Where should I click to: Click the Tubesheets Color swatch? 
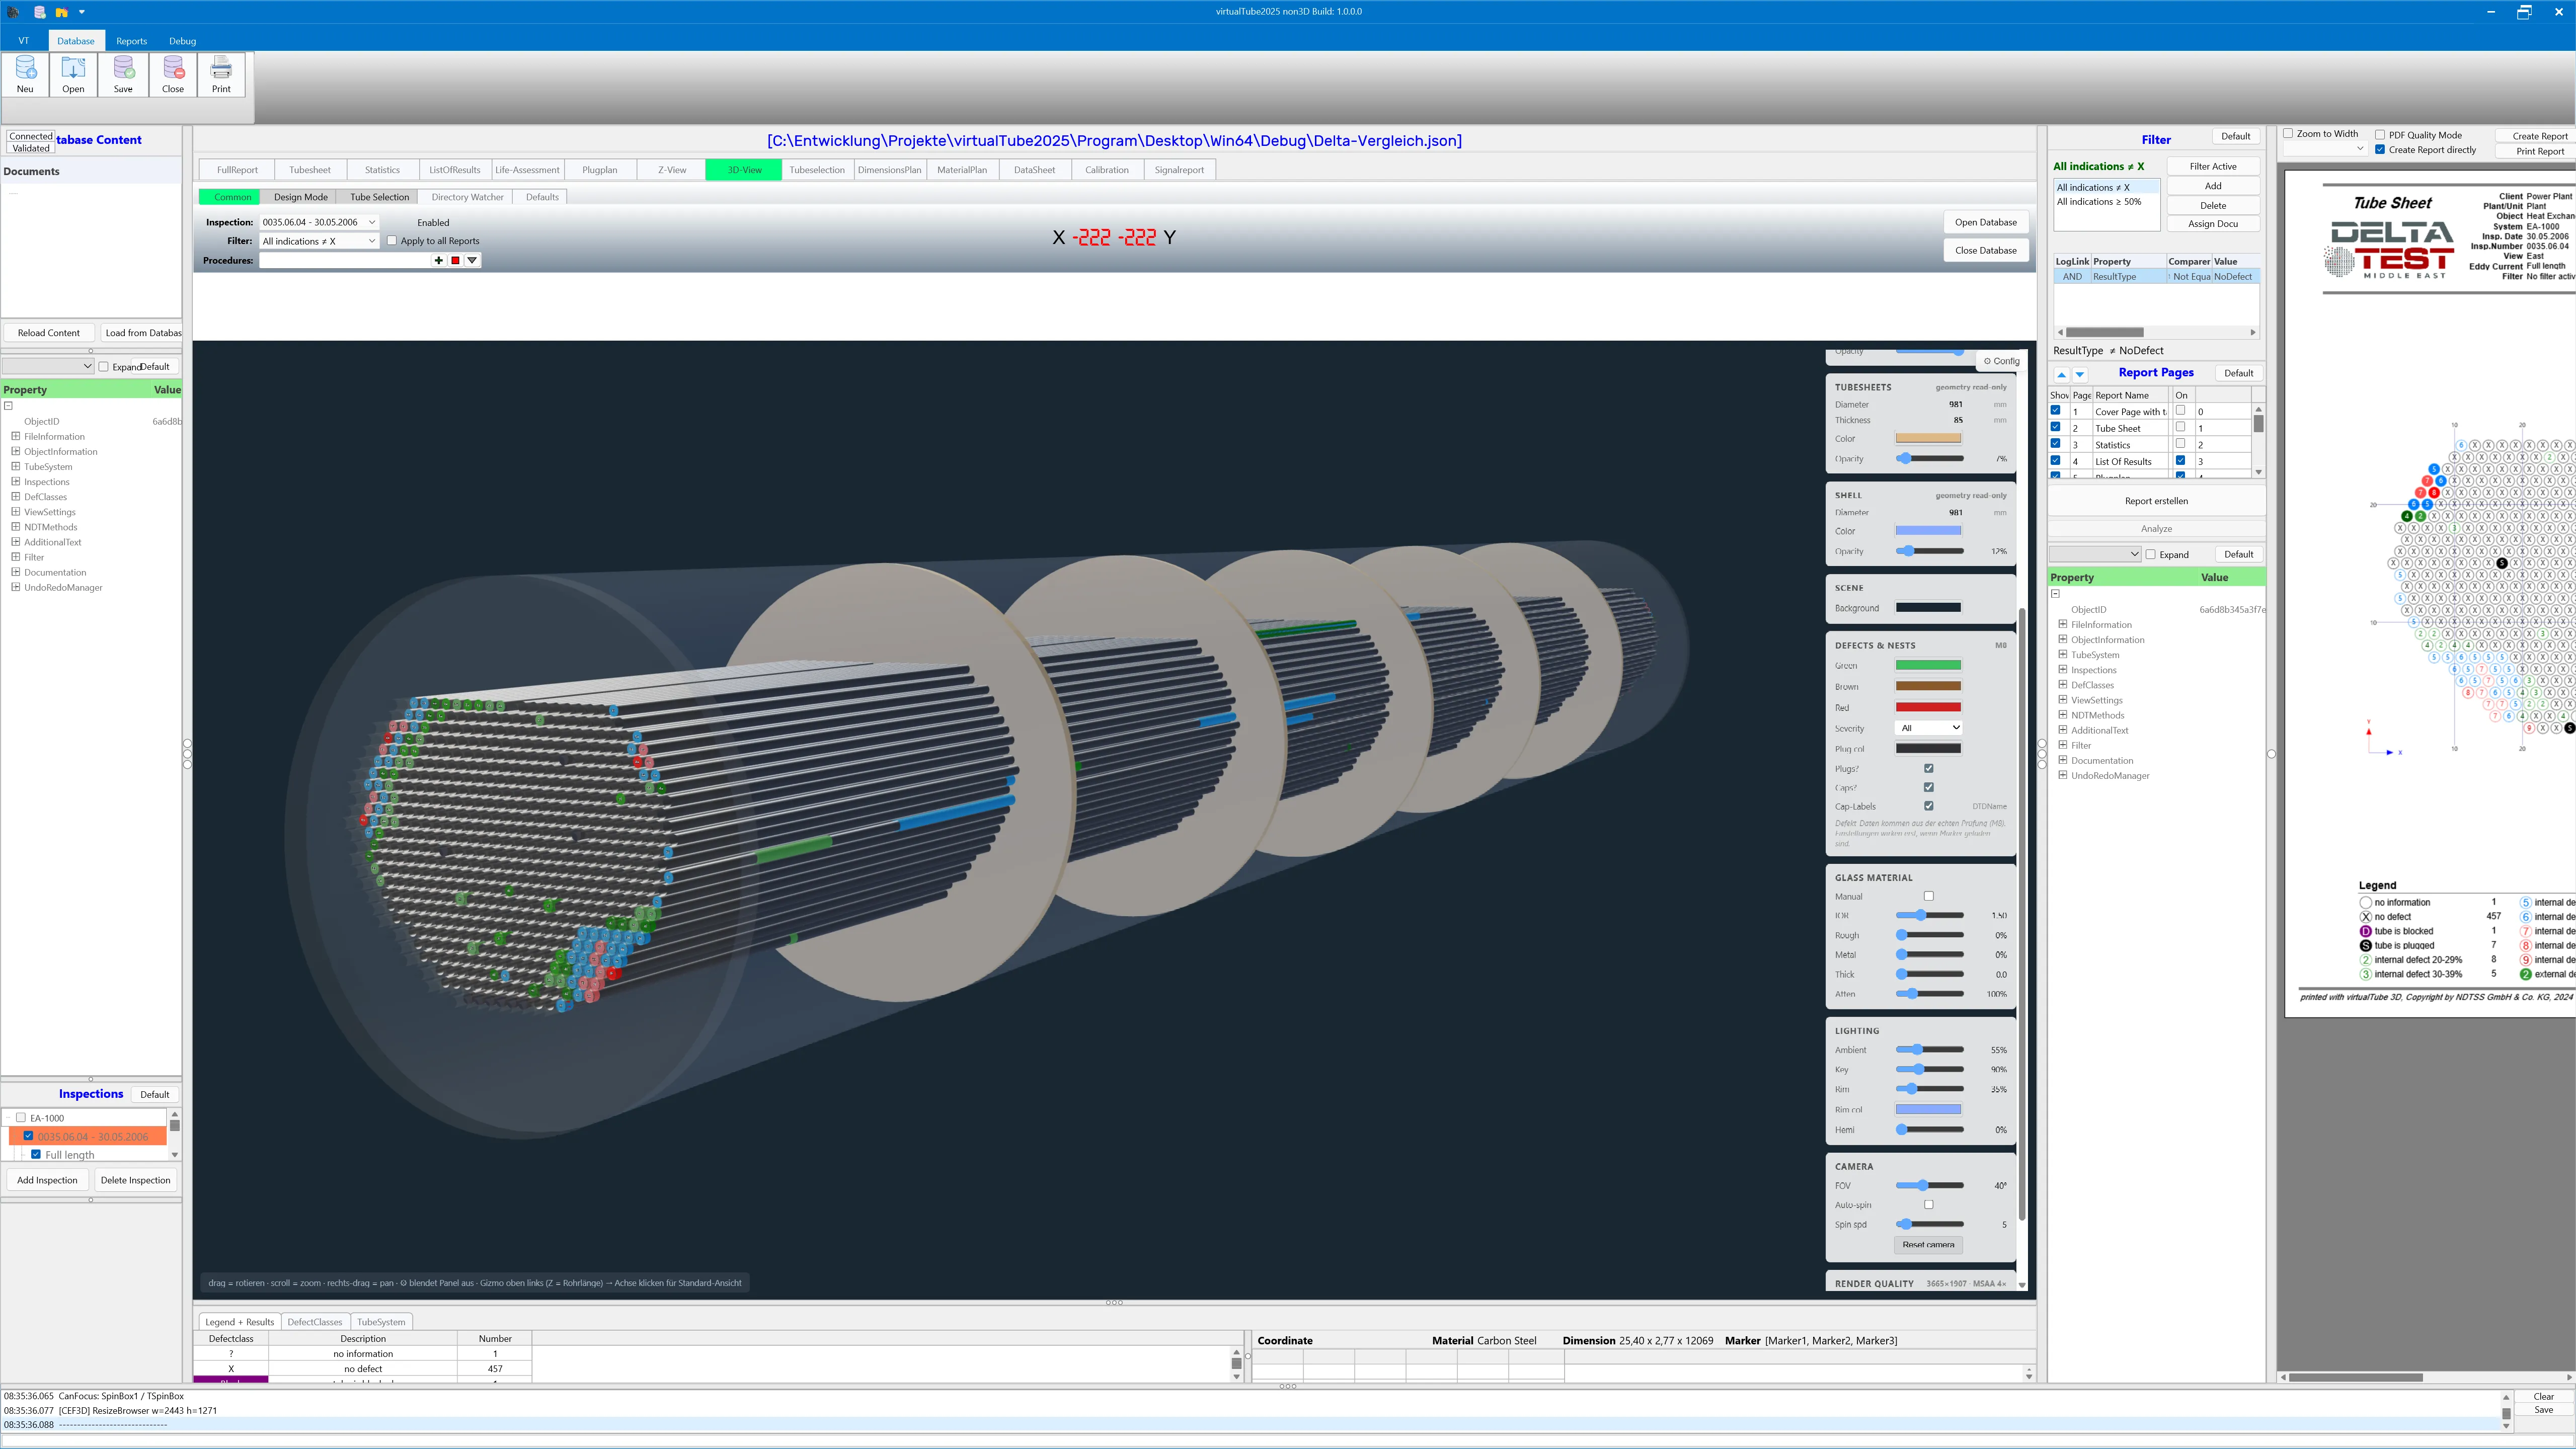coord(1928,438)
